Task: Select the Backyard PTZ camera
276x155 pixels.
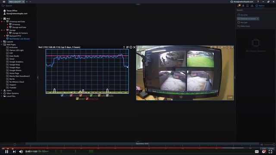Action: (x=15, y=36)
